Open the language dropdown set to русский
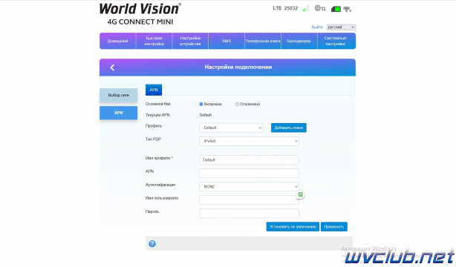The width and height of the screenshot is (456, 267). tap(341, 27)
